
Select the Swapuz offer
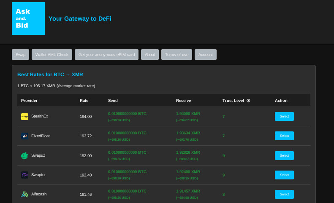click(284, 155)
